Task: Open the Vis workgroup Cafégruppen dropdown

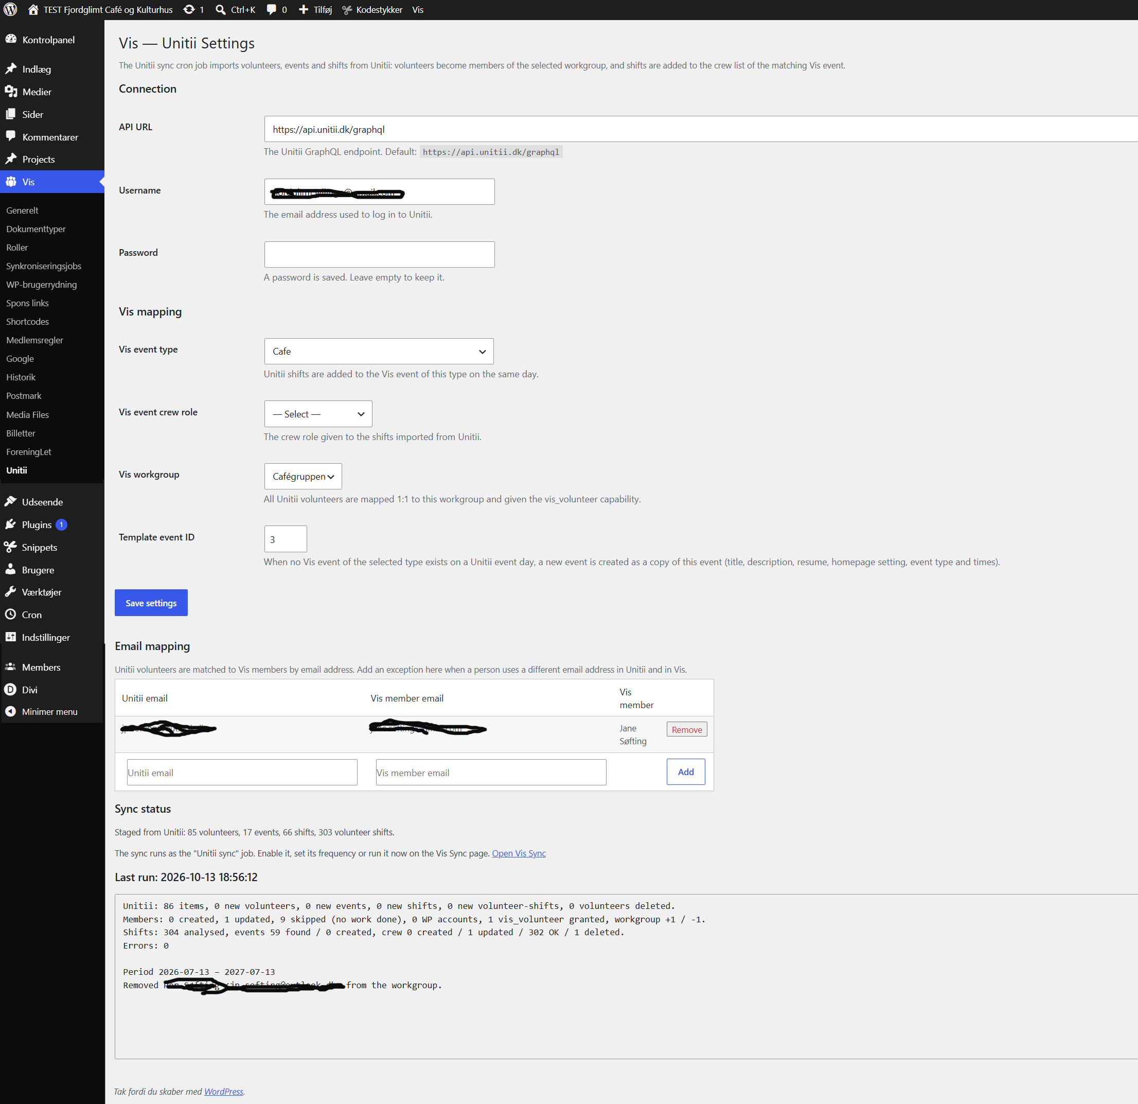Action: point(303,476)
